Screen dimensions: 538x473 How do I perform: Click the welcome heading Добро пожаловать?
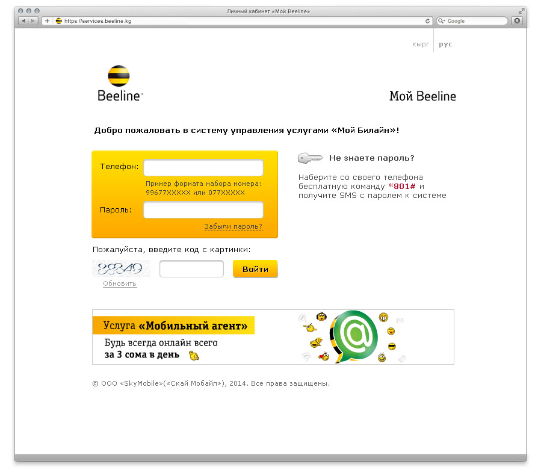(247, 131)
